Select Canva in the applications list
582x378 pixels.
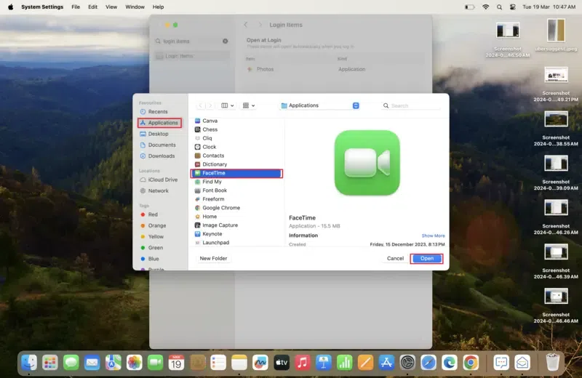point(237,121)
